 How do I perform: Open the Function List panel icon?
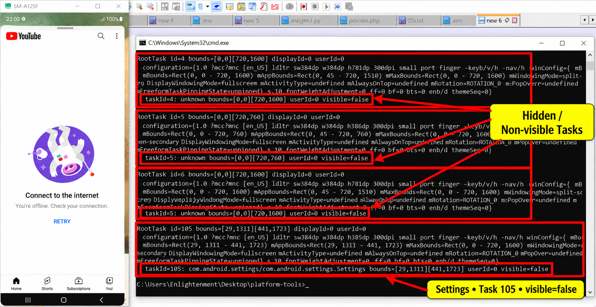(x=264, y=6)
